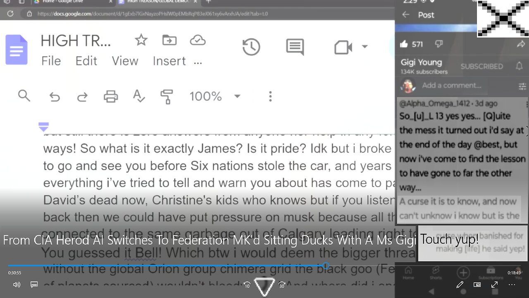Switch to mini player view icon
This screenshot has height=298, width=529.
(477, 285)
